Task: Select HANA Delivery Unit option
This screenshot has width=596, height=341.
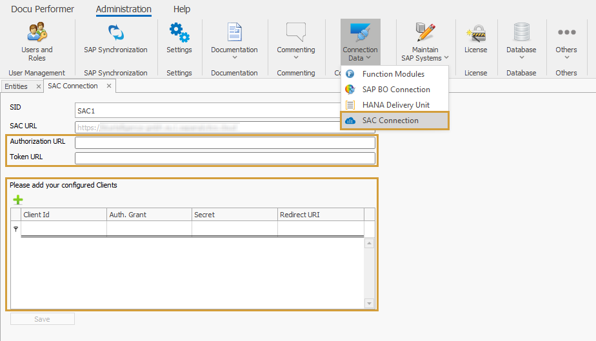Action: click(395, 105)
